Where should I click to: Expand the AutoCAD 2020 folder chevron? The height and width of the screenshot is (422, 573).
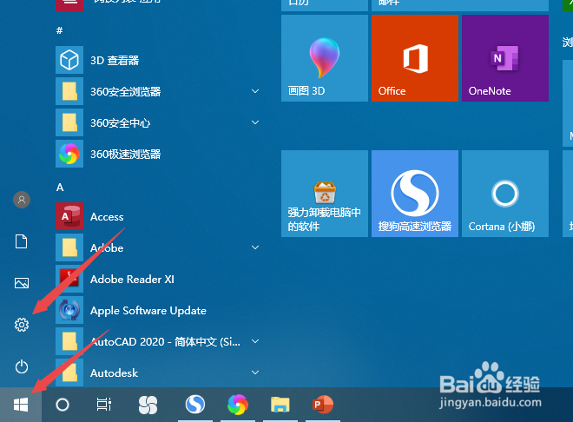pos(255,341)
